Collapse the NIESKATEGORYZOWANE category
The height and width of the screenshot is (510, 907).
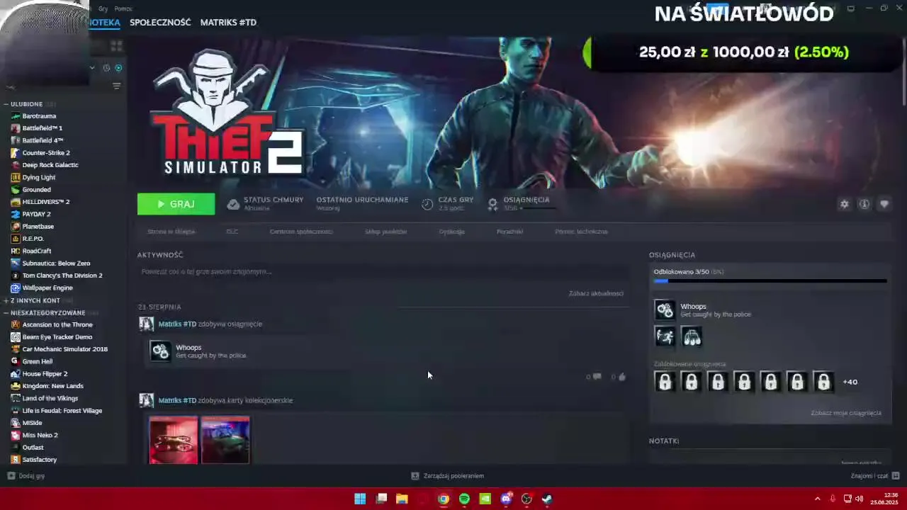coord(6,312)
